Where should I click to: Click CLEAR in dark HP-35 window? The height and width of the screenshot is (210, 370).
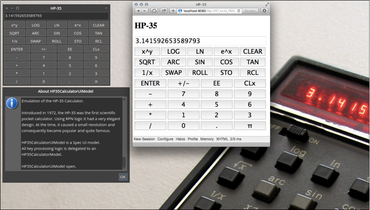[x=99, y=25]
